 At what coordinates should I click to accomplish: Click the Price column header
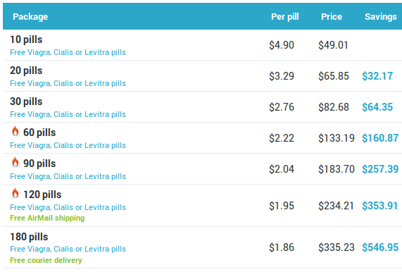point(332,17)
